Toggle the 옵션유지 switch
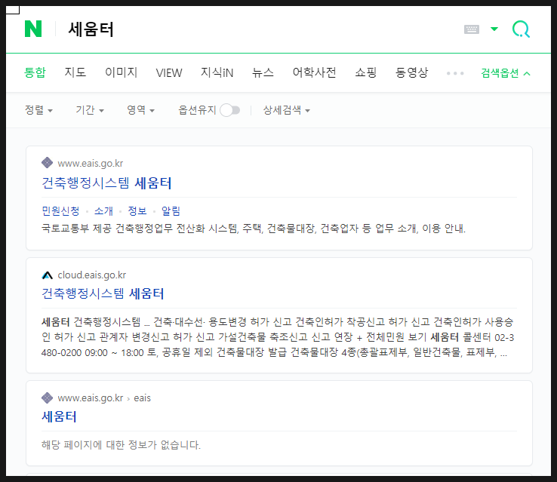 [230, 110]
